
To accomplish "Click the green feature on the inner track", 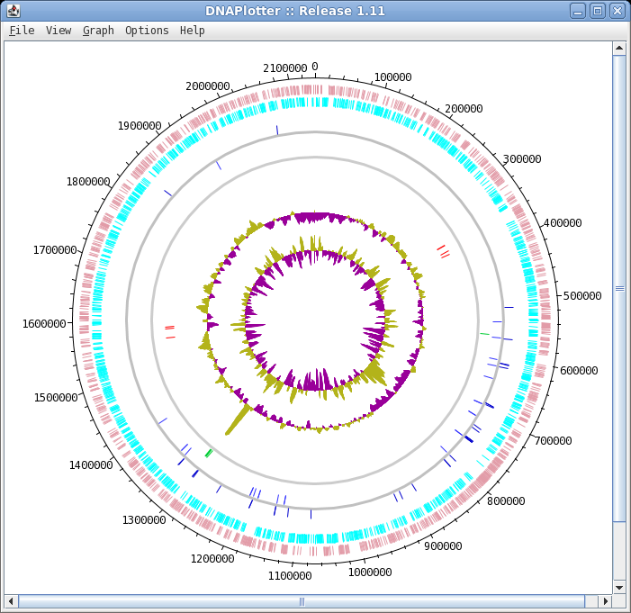I will [209, 453].
